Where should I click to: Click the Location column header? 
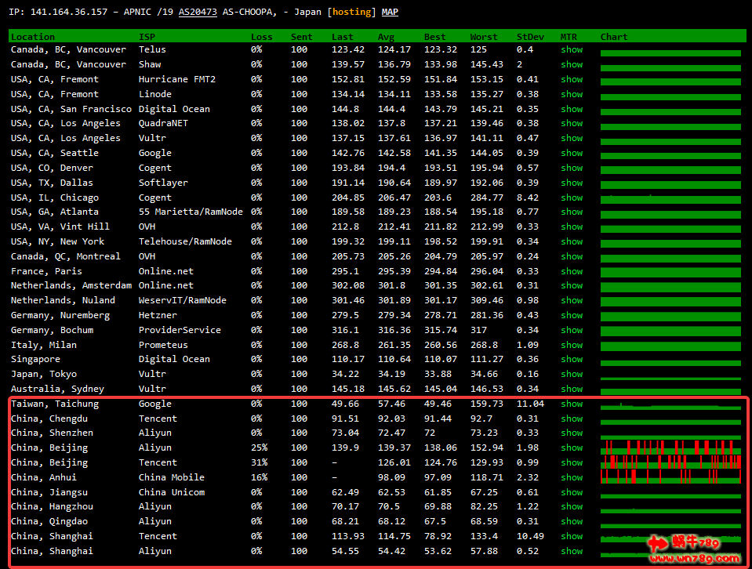(33, 37)
